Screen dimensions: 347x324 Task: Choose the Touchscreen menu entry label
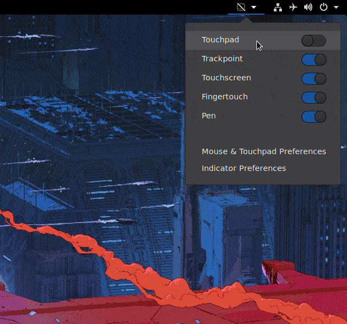tap(226, 78)
